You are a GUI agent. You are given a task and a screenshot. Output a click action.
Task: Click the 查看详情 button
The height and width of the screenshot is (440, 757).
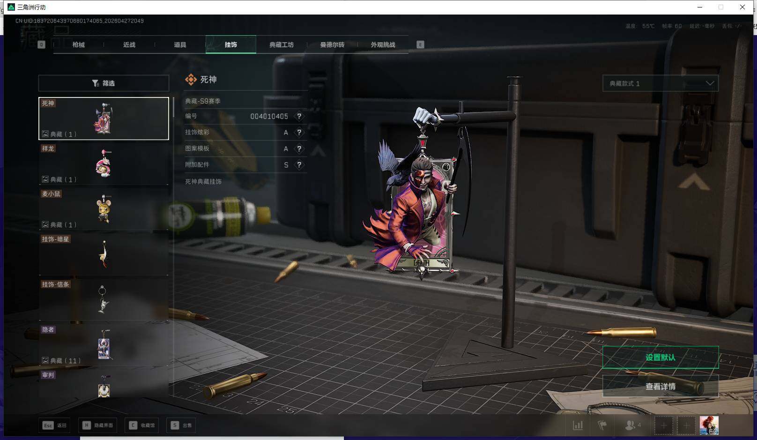pos(660,387)
